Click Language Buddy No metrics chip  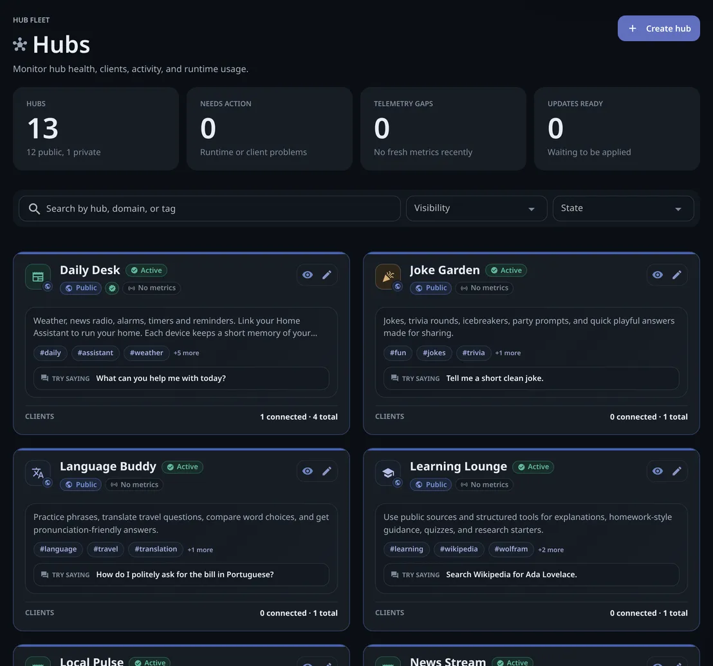(134, 485)
